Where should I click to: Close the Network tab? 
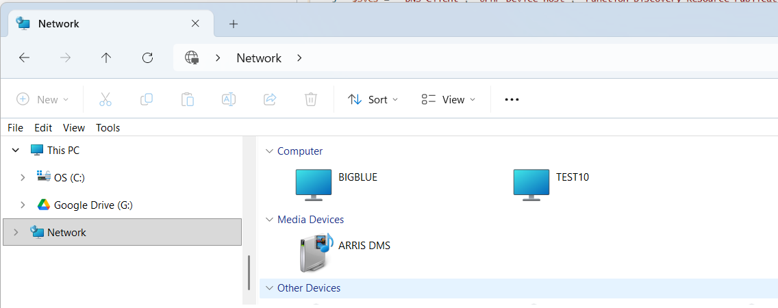pyautogui.click(x=195, y=23)
